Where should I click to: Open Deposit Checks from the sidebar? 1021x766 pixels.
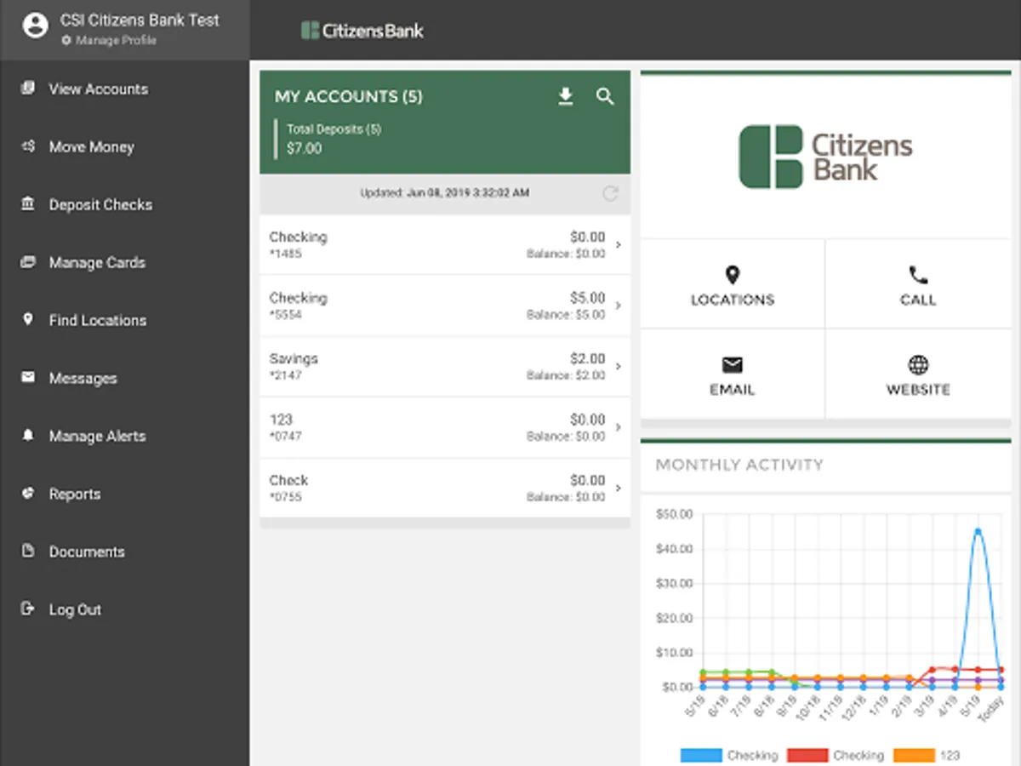point(100,204)
